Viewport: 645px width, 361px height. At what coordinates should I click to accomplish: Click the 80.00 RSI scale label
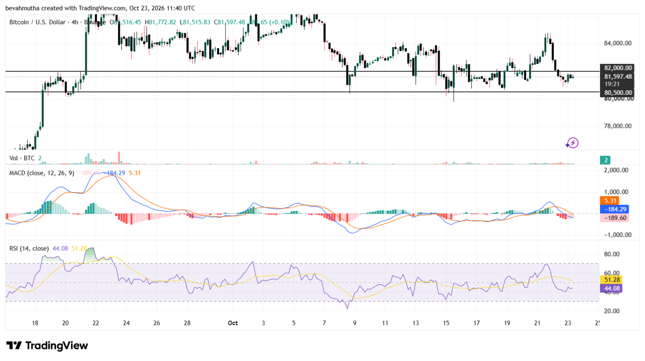pyautogui.click(x=612, y=254)
